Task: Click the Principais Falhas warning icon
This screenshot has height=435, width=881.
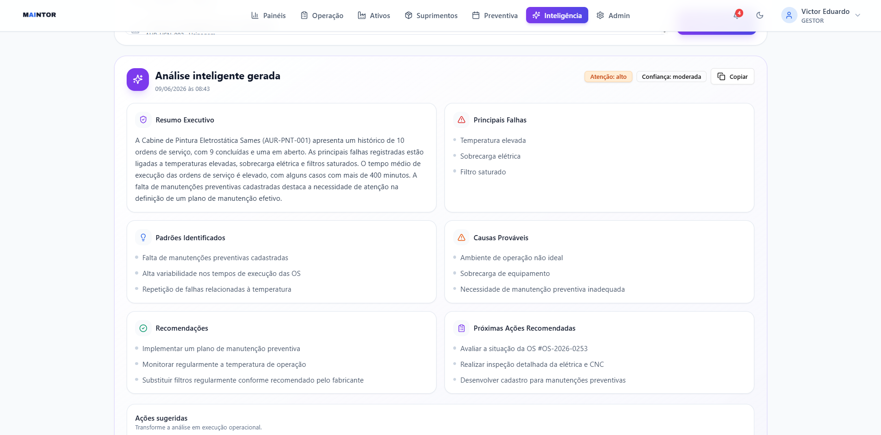Action: (462, 120)
